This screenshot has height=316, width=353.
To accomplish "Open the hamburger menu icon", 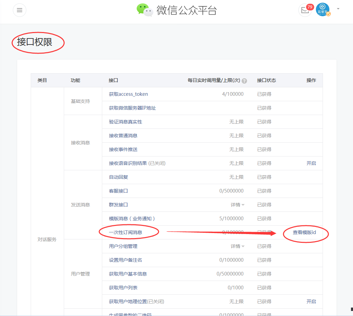I will pos(20,10).
